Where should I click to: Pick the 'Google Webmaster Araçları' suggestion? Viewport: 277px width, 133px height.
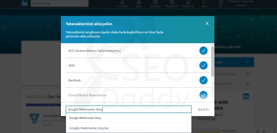pos(128,128)
